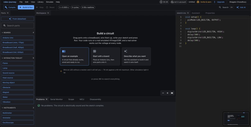The image size is (251, 127).
Task: Switch to the MCU tab
Action: pyautogui.click(x=82, y=99)
